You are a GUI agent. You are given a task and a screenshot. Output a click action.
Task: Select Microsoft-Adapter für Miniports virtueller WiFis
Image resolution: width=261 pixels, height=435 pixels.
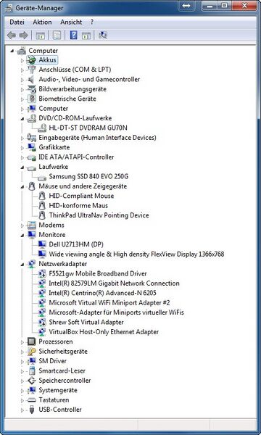[116, 312]
